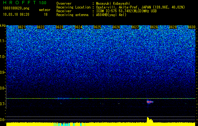
Task: Click the 1.0 kHz axis label
Action: (3, 57)
